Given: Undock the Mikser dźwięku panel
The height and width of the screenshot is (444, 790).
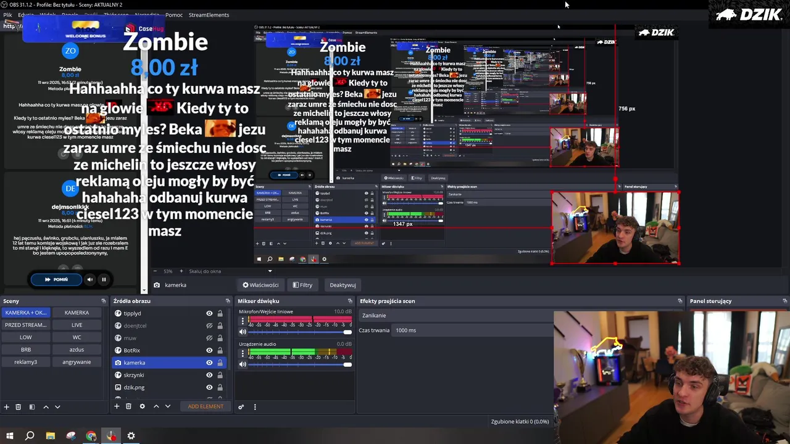Looking at the screenshot, I should tap(350, 301).
